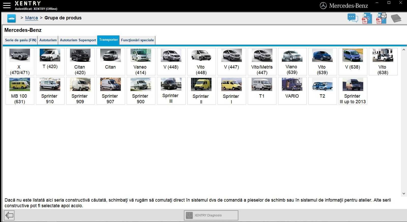The width and height of the screenshot is (407, 222).
Task: Launch XENTRY Diagnosis button
Action: click(211, 215)
